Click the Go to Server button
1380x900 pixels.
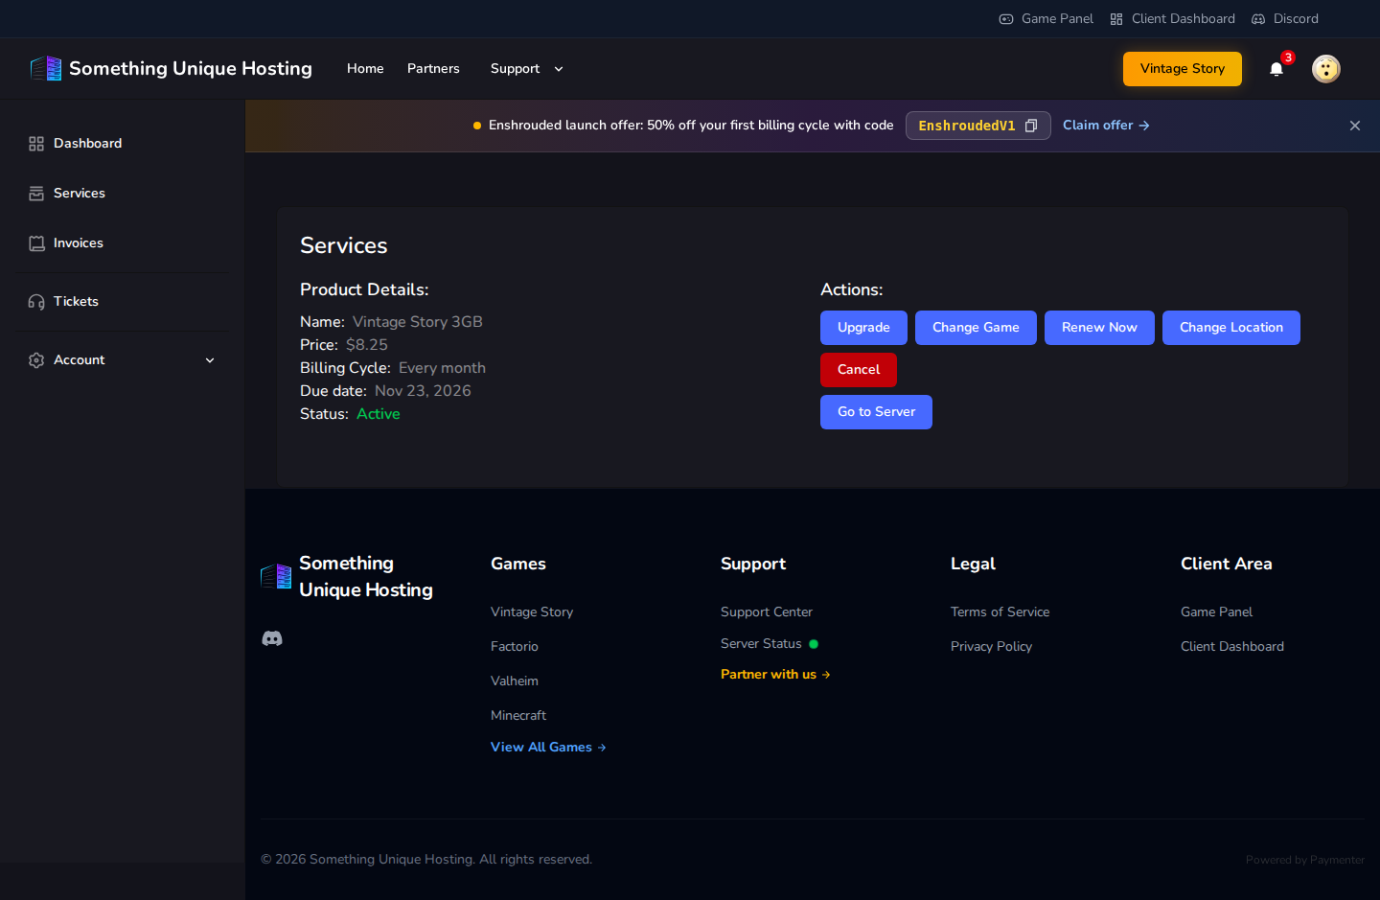pyautogui.click(x=876, y=412)
